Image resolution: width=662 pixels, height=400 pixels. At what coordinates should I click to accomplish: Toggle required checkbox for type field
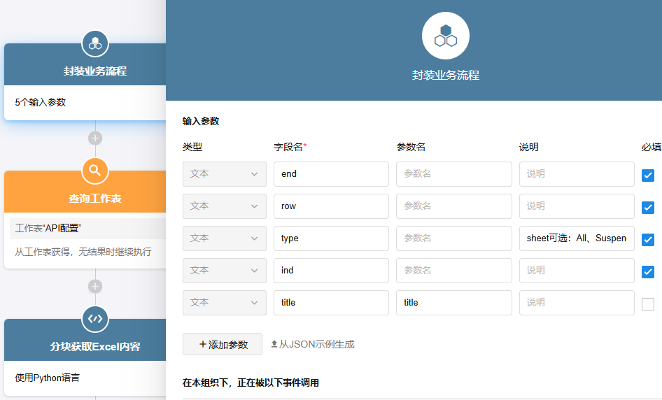(648, 239)
